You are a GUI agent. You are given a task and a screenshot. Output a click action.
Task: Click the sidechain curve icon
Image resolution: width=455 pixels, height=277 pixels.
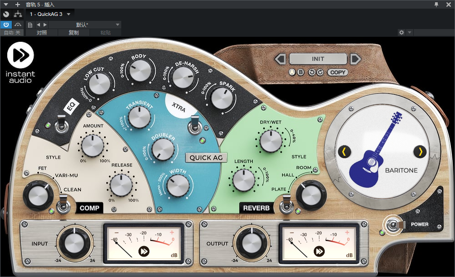[18, 25]
